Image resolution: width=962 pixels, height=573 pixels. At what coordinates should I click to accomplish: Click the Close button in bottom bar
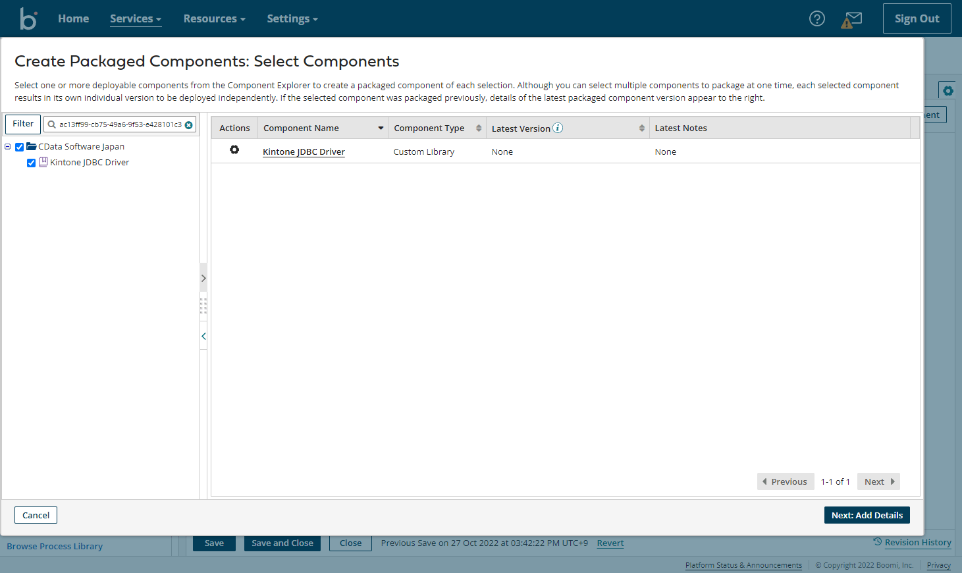350,543
